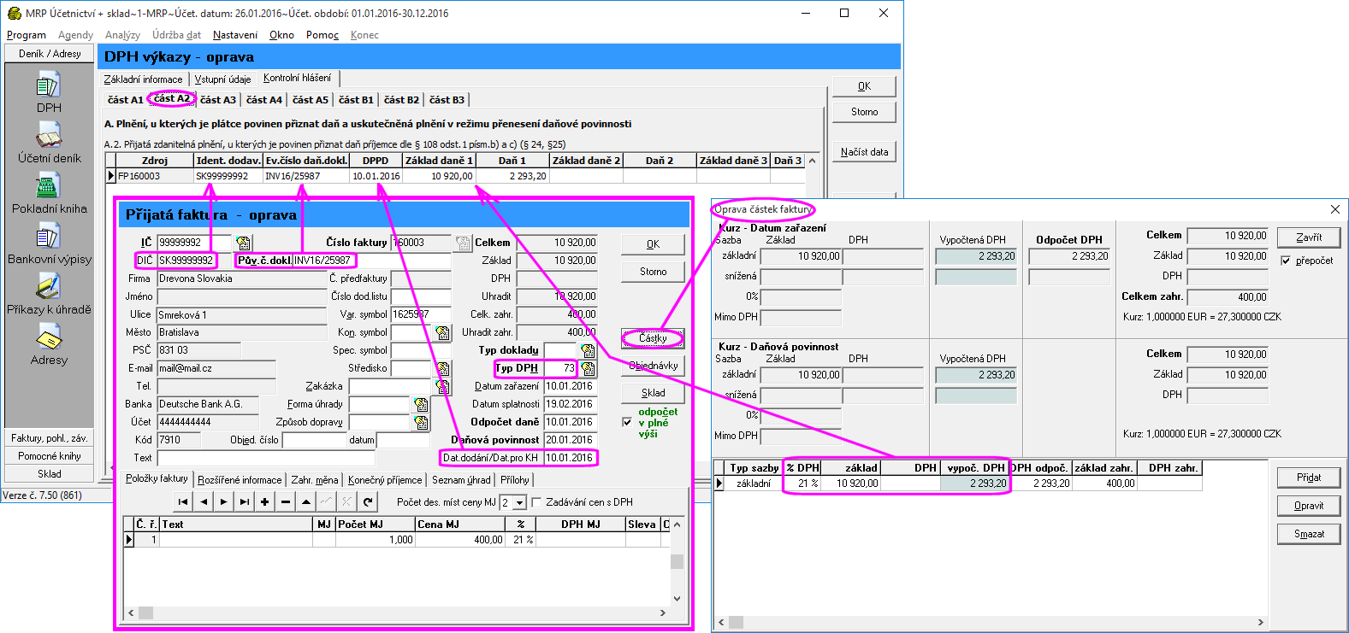This screenshot has width=1349, height=633.
Task: Expand the 'Pomocné knihy' sidebar section
Action: pos(49,456)
